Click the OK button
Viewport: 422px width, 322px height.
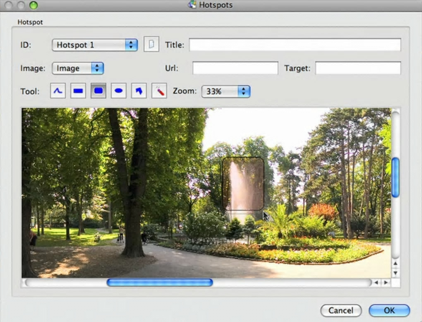click(389, 310)
